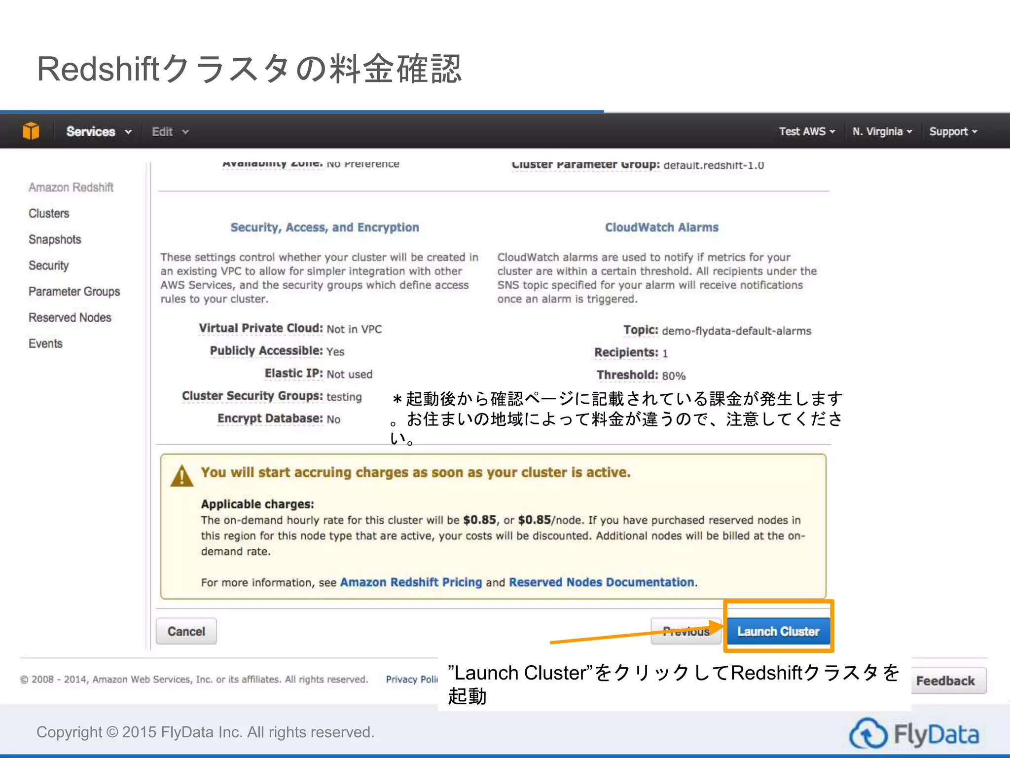
Task: Click the demo-flydata-default-alarms topic value
Action: 736,331
